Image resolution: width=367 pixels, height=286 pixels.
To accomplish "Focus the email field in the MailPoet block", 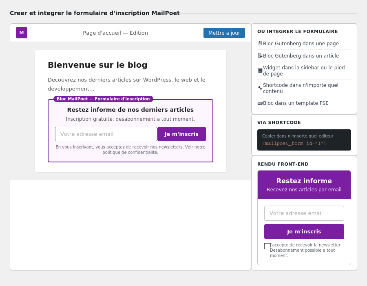I will coord(106,134).
